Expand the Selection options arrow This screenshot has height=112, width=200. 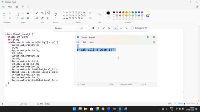tap(17, 18)
